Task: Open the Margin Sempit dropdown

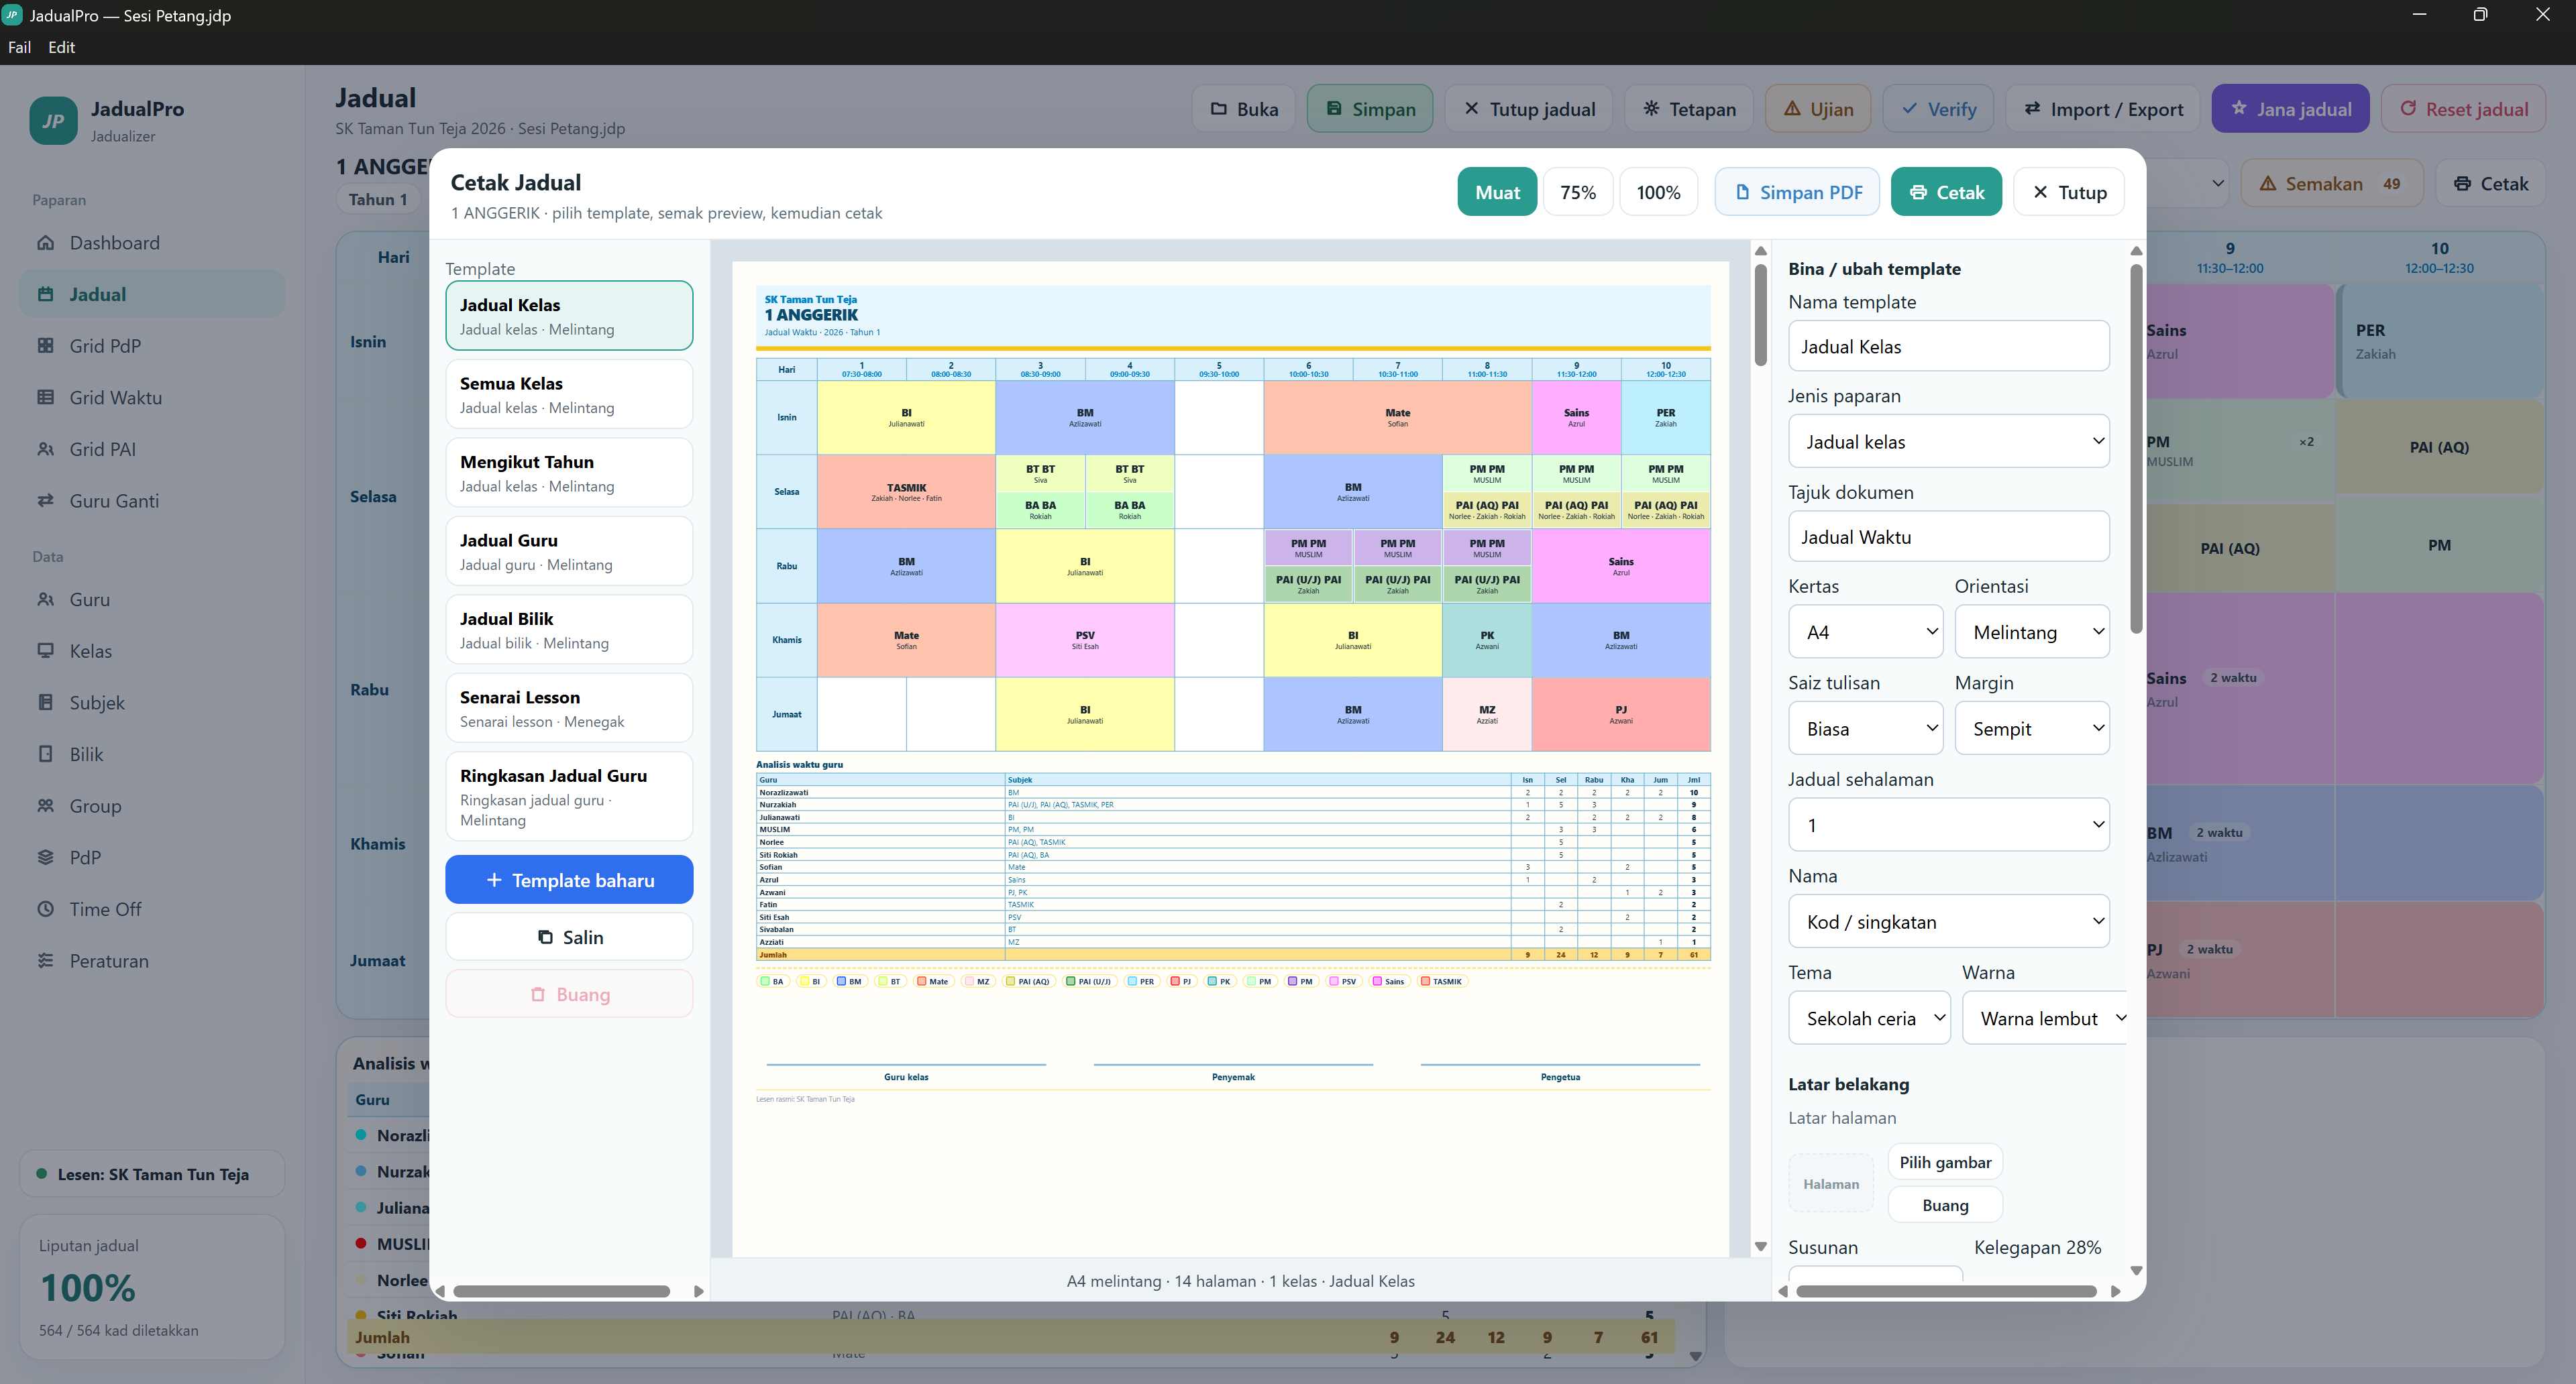Action: pos(2032,730)
